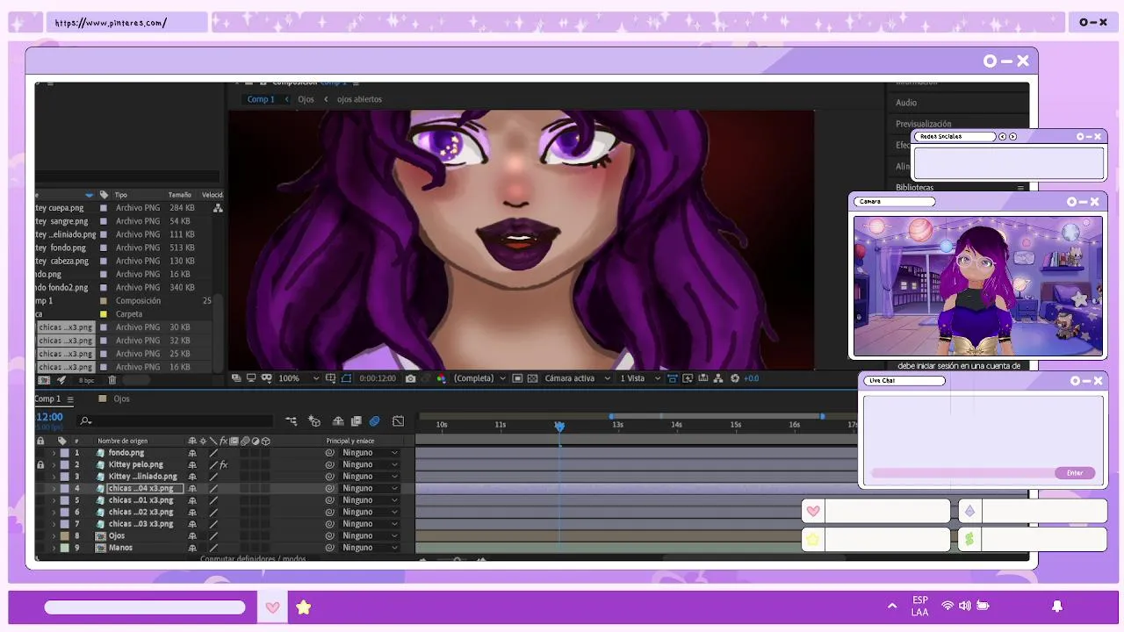
Task: Click the pink heart icon in taskbar
Action: [272, 607]
